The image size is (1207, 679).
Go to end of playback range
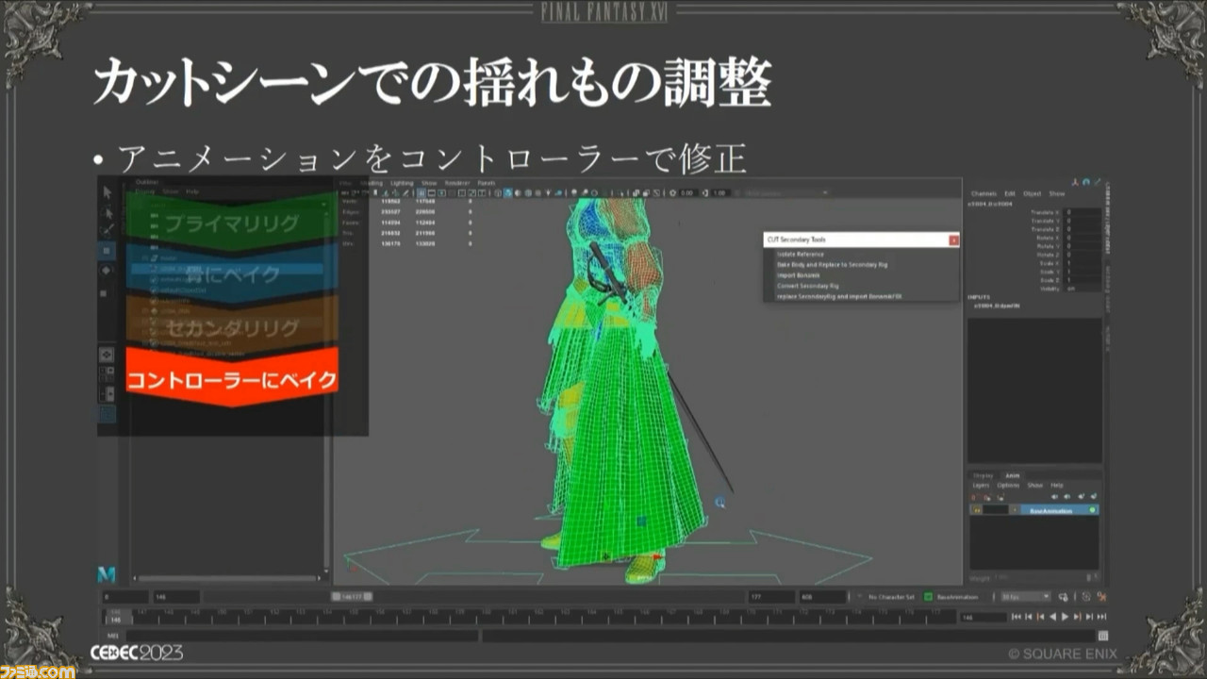1101,617
